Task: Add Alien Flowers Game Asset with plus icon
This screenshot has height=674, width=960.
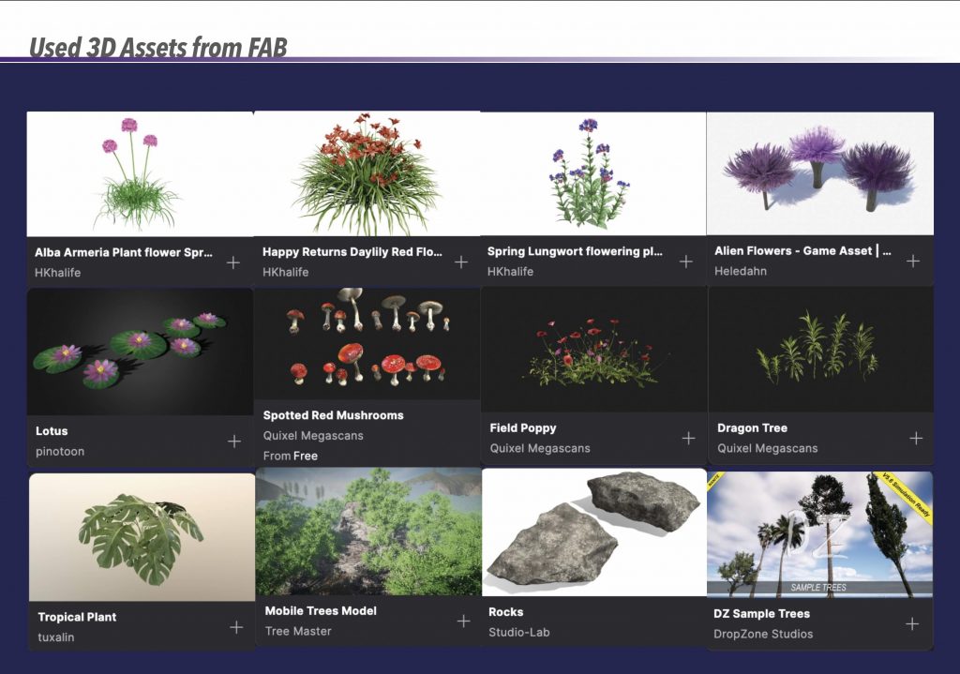Action: click(912, 261)
